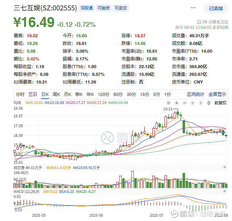Click the MA10:16.88 moving average label
This screenshot has height=221, width=232.
coord(54,103)
